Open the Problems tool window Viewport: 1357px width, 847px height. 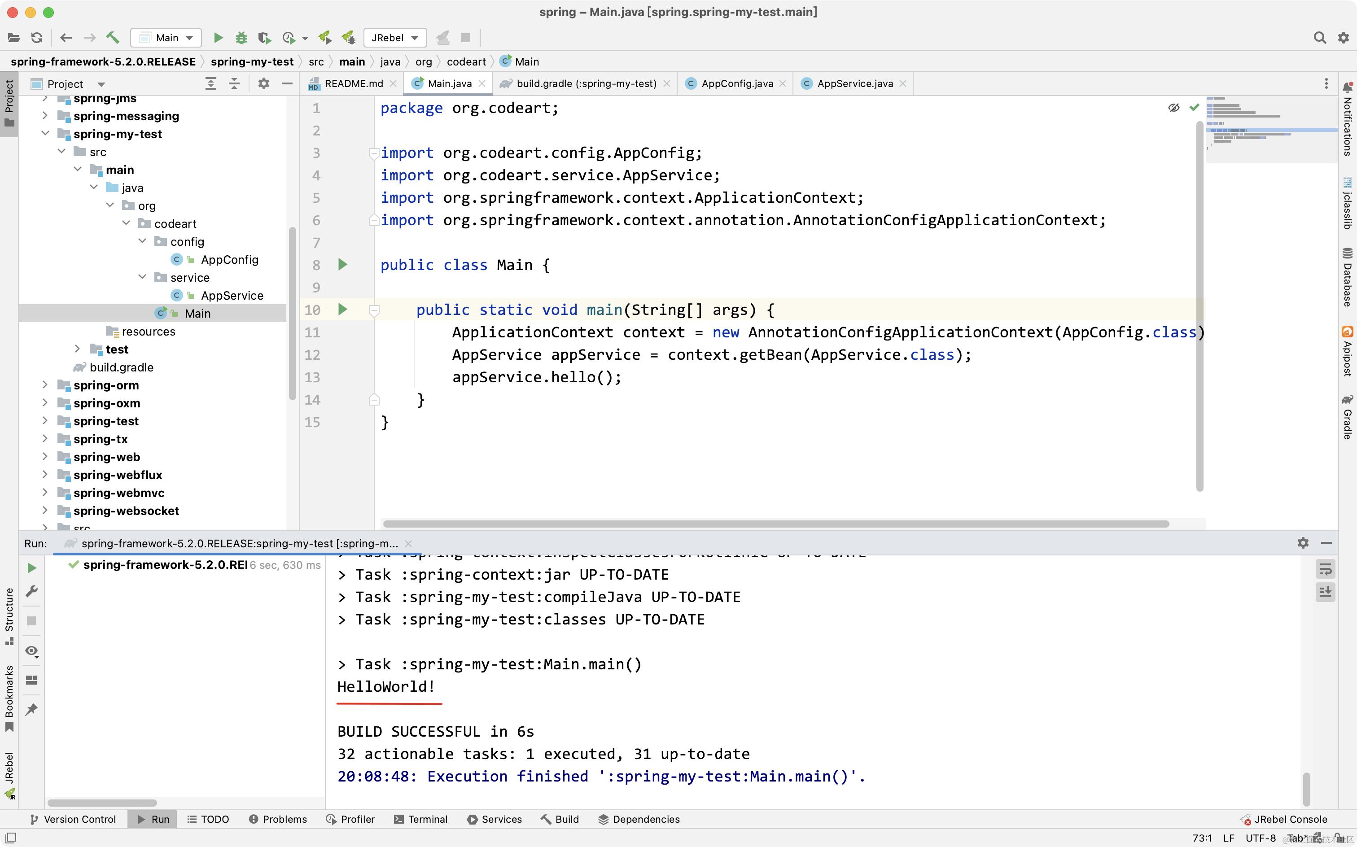click(278, 819)
